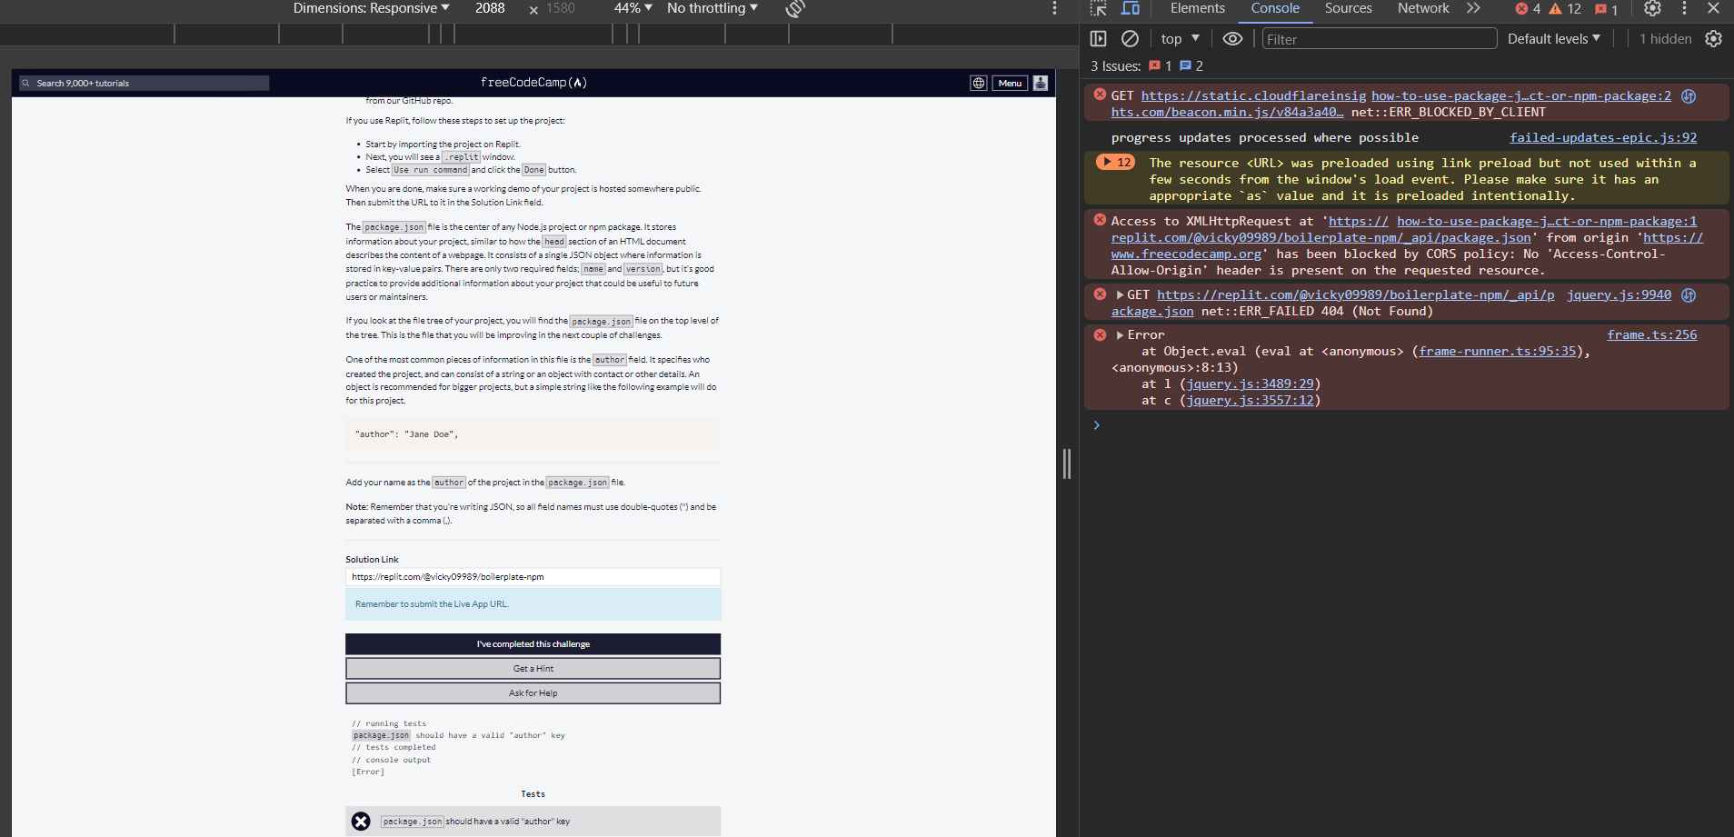Open the frame.ts:256 source link

(x=1652, y=334)
